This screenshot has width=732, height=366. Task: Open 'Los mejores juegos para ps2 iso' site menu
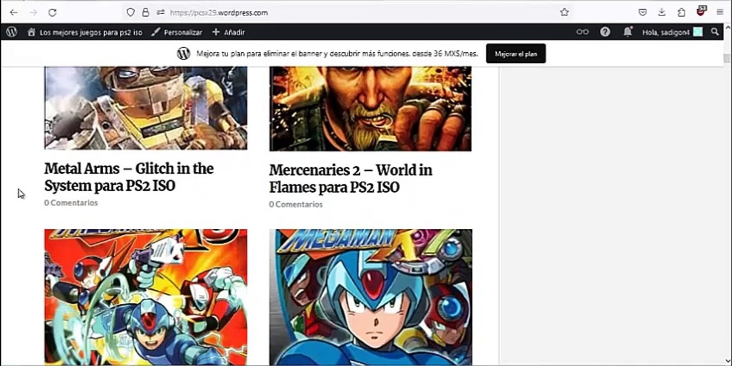85,32
